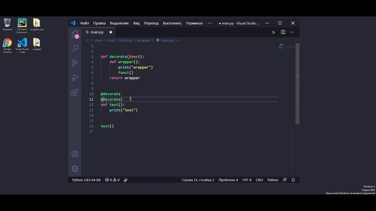Click on def wrapper(): line
The height and width of the screenshot is (211, 376).
tap(125, 62)
